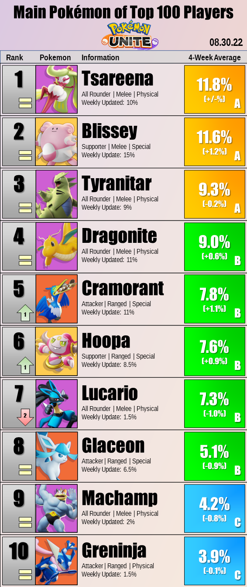Click the green 9.0% average box
The width and height of the screenshot is (247, 587).
[215, 246]
